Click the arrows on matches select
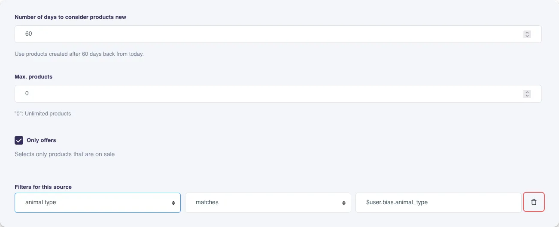 [343, 203]
